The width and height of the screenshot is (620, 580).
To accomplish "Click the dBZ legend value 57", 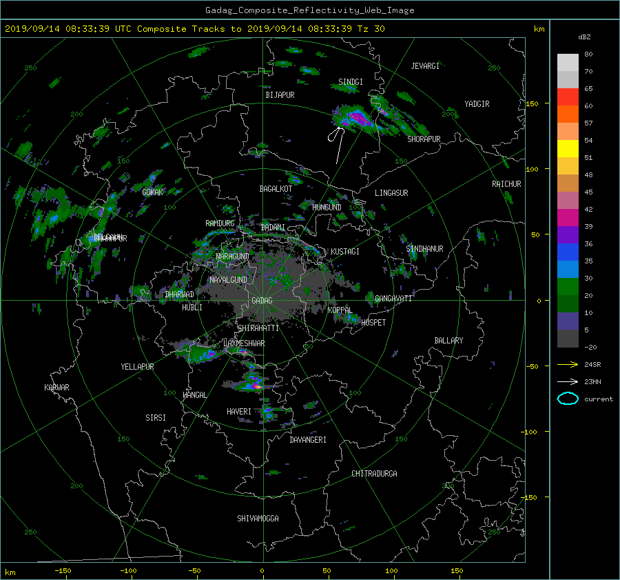I will click(588, 123).
